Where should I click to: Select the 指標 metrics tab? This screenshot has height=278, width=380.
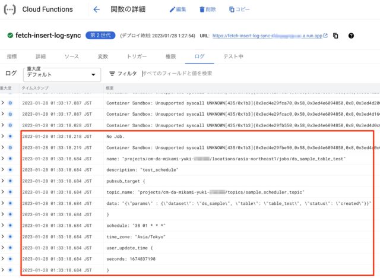pos(12,56)
